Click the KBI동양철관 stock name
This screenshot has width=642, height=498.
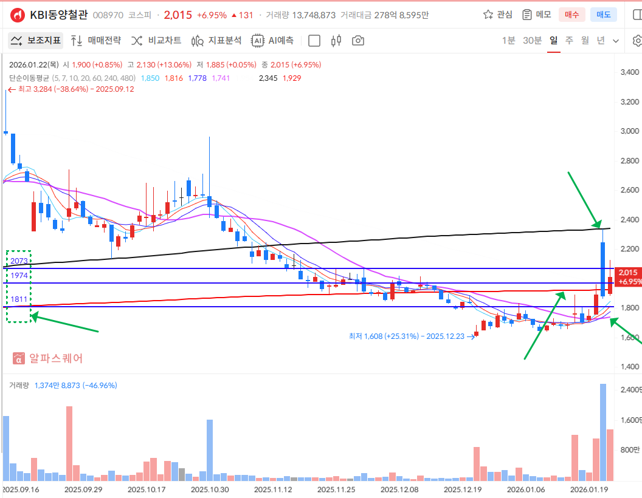click(x=58, y=15)
